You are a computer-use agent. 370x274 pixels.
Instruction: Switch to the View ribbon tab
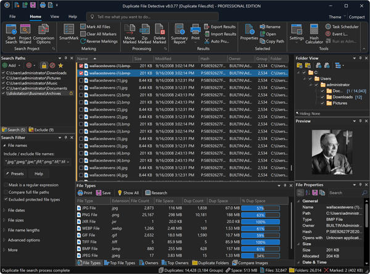pos(54,17)
